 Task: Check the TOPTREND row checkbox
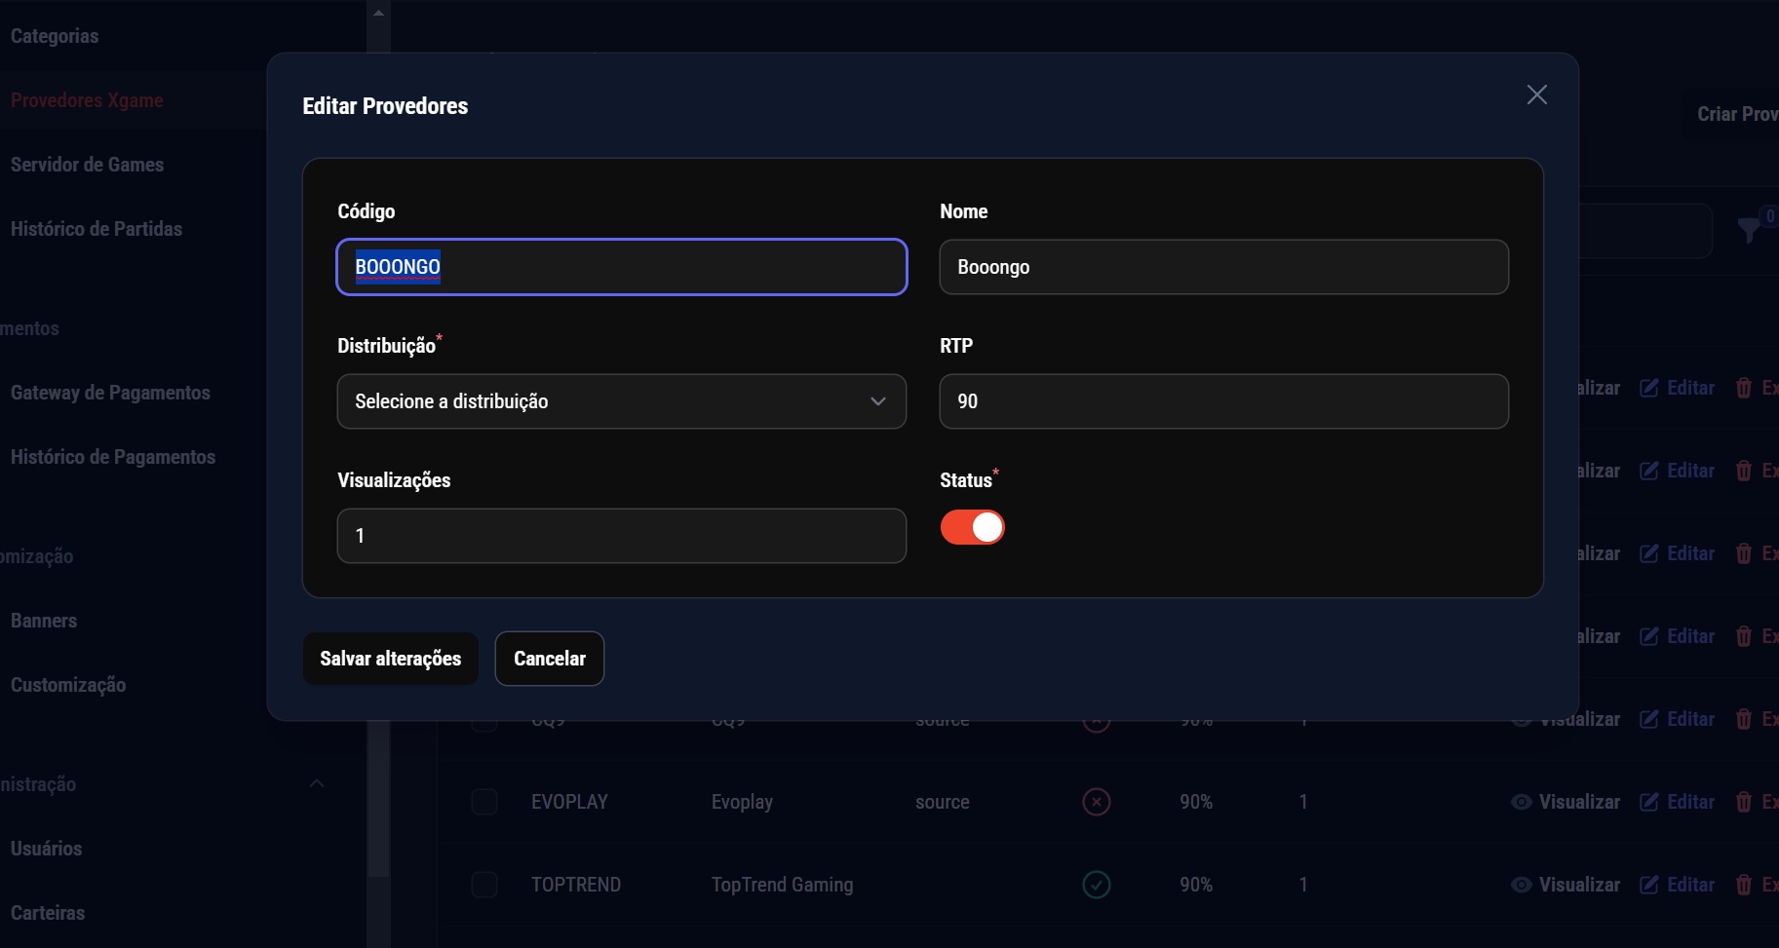tap(484, 885)
